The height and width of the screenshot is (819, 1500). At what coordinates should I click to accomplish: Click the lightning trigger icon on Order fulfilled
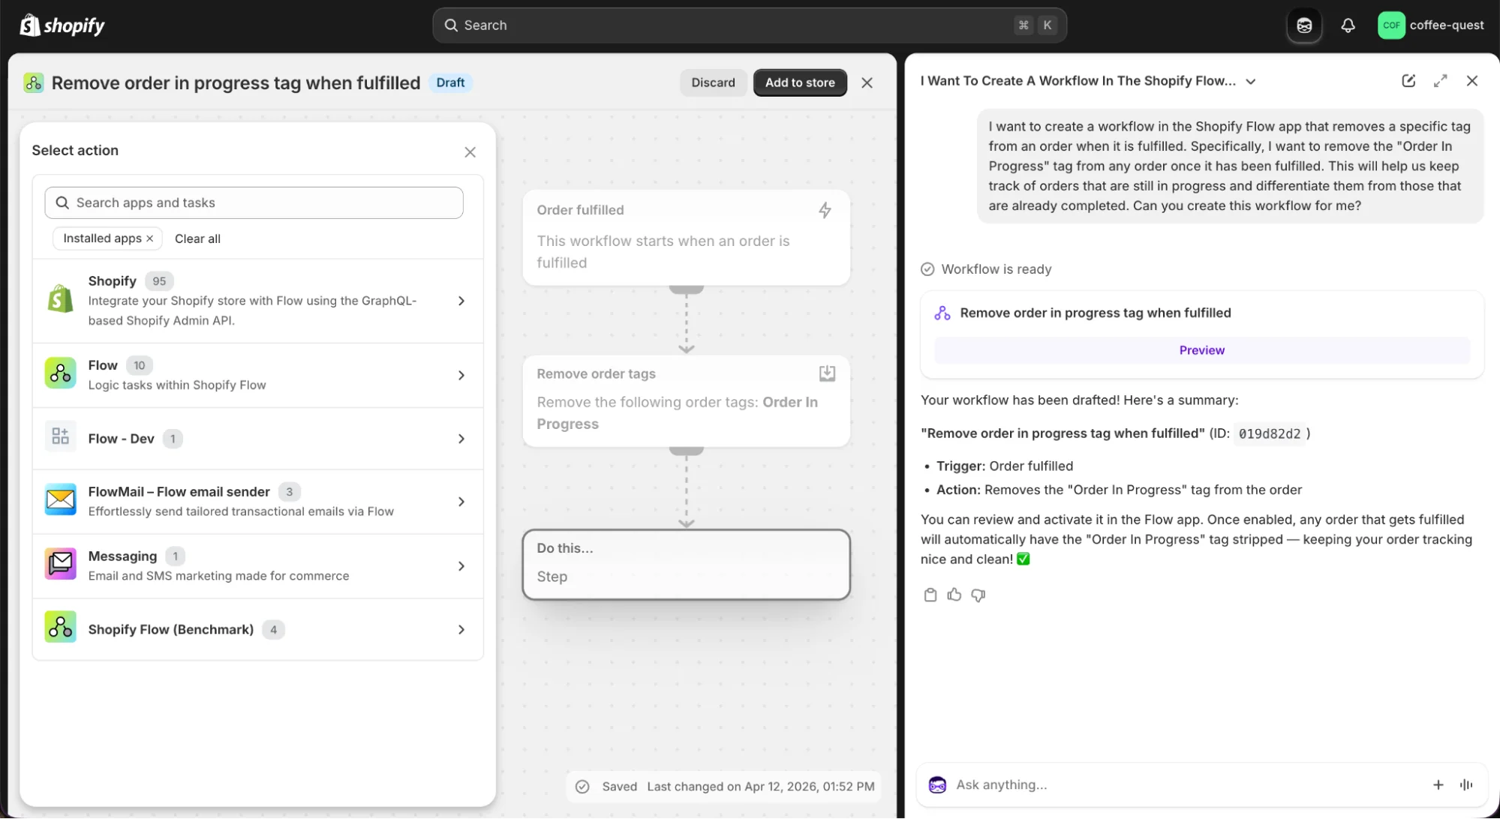click(825, 211)
